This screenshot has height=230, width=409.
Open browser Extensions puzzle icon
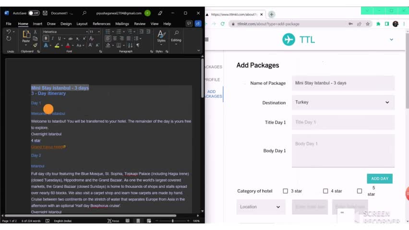[x=378, y=24]
